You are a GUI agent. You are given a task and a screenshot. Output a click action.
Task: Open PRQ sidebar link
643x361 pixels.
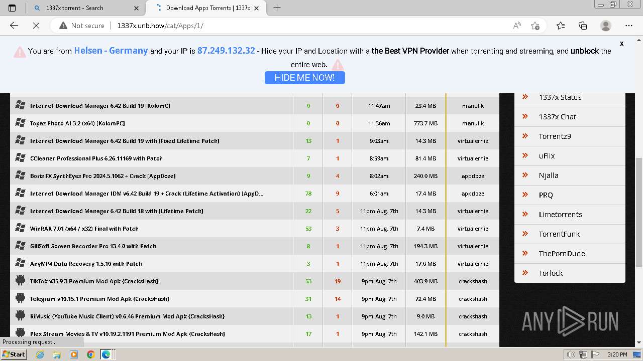(546, 195)
